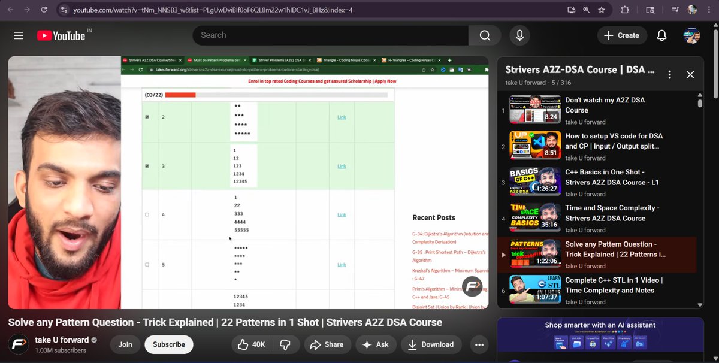719x363 pixels.
Task: Reload the YouTube page
Action: pos(44,10)
